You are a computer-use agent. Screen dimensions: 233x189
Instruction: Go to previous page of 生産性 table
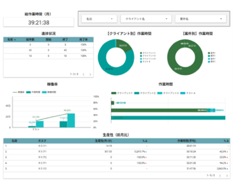220,175
